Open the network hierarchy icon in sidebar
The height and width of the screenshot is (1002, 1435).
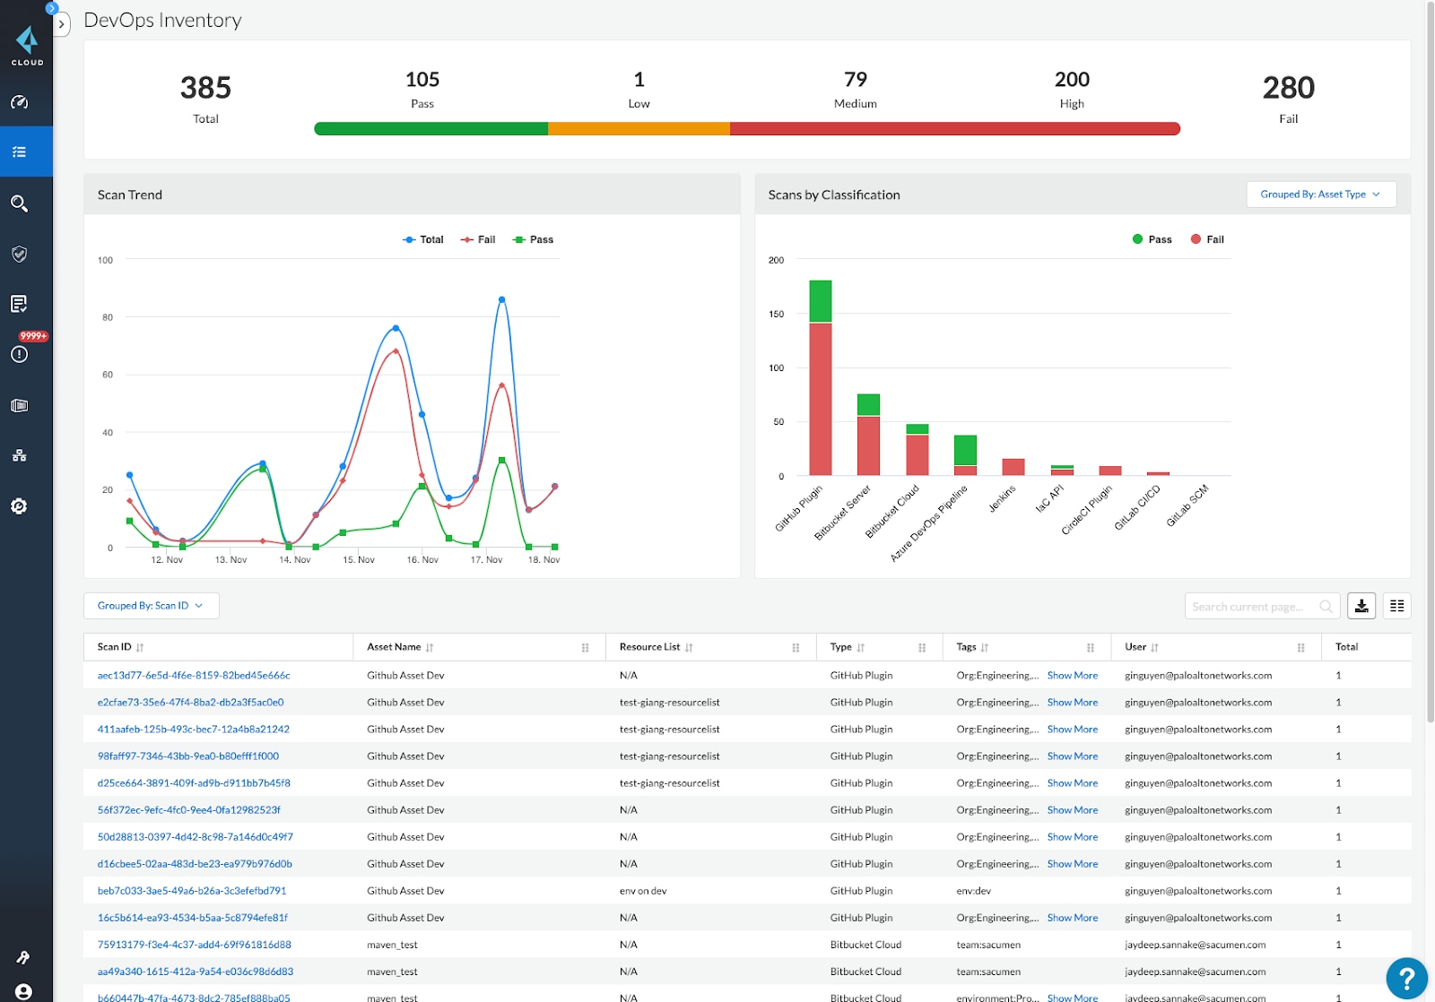tap(19, 455)
